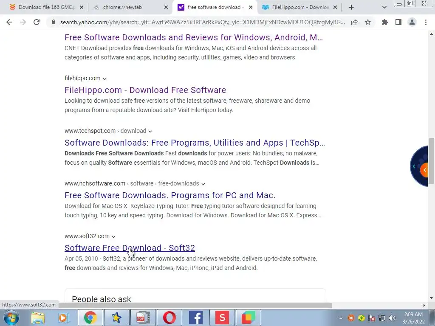Viewport: 435px width, 326px height.
Task: Open CNET Free Software Downloads and Reviews link
Action: (x=194, y=37)
